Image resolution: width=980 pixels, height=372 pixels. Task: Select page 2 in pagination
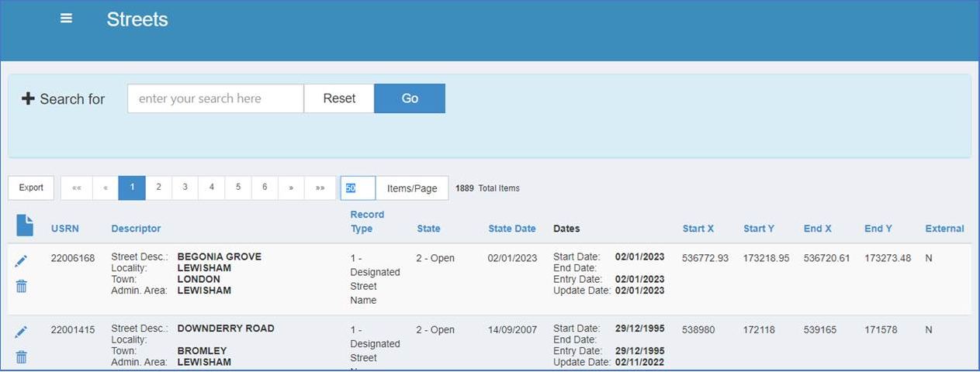click(158, 188)
